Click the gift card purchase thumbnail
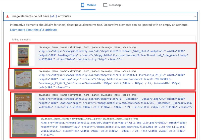This screenshot has height=140, width=201. (23, 79)
